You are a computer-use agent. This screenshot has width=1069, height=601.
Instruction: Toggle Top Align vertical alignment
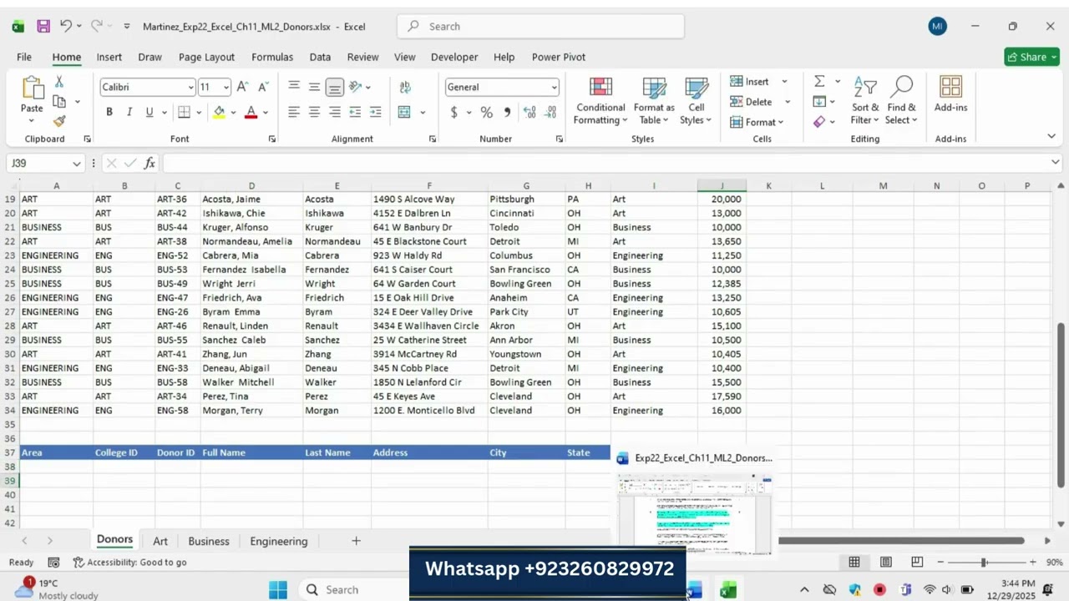coord(294,87)
